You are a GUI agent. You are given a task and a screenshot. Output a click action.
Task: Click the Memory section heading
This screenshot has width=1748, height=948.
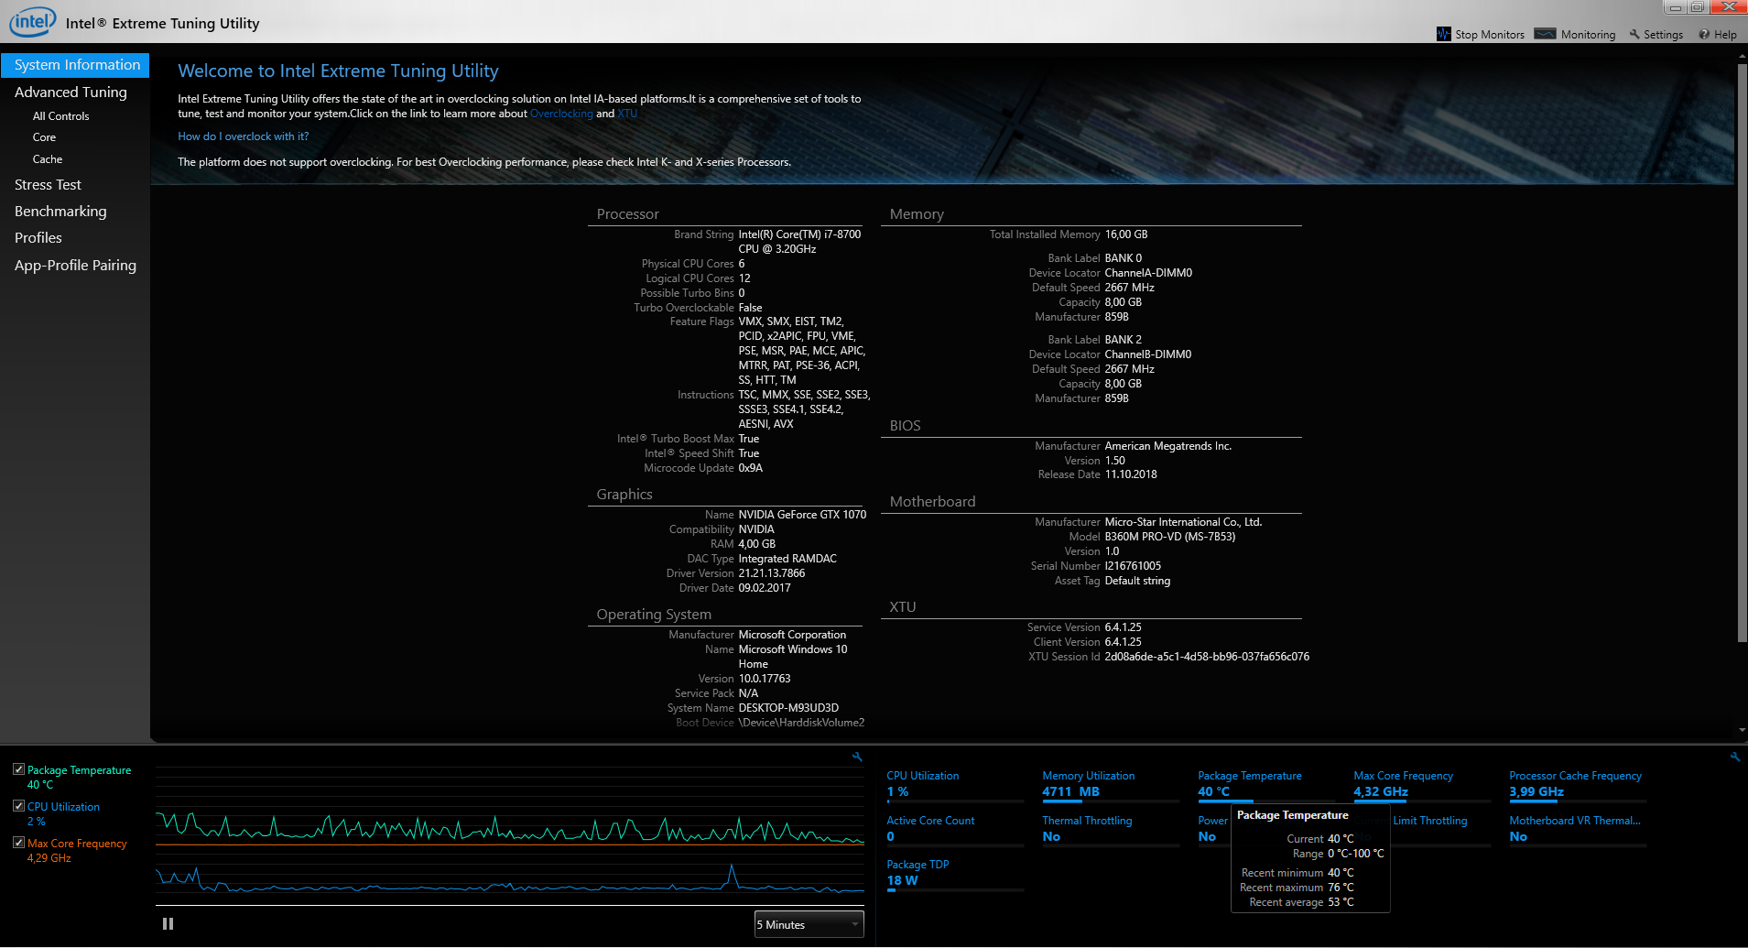[x=917, y=214]
